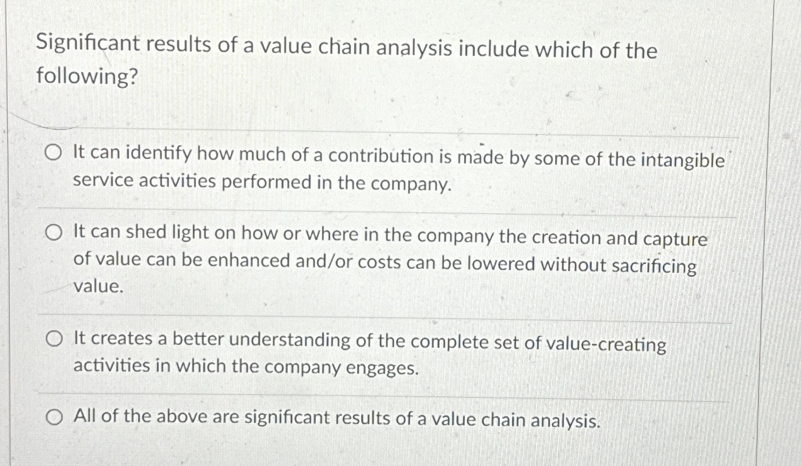Select the radio button beside 'It can shed light'
Image resolution: width=801 pixels, height=466 pixels.
[x=54, y=232]
